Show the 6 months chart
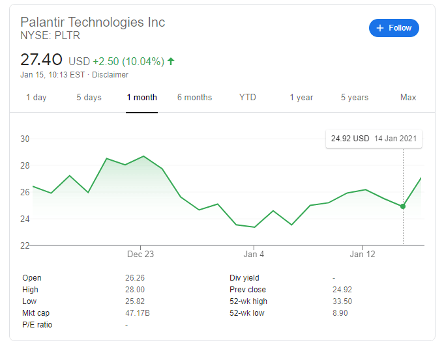 coord(194,98)
